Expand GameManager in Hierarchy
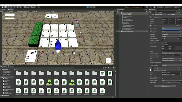 (121, 19)
